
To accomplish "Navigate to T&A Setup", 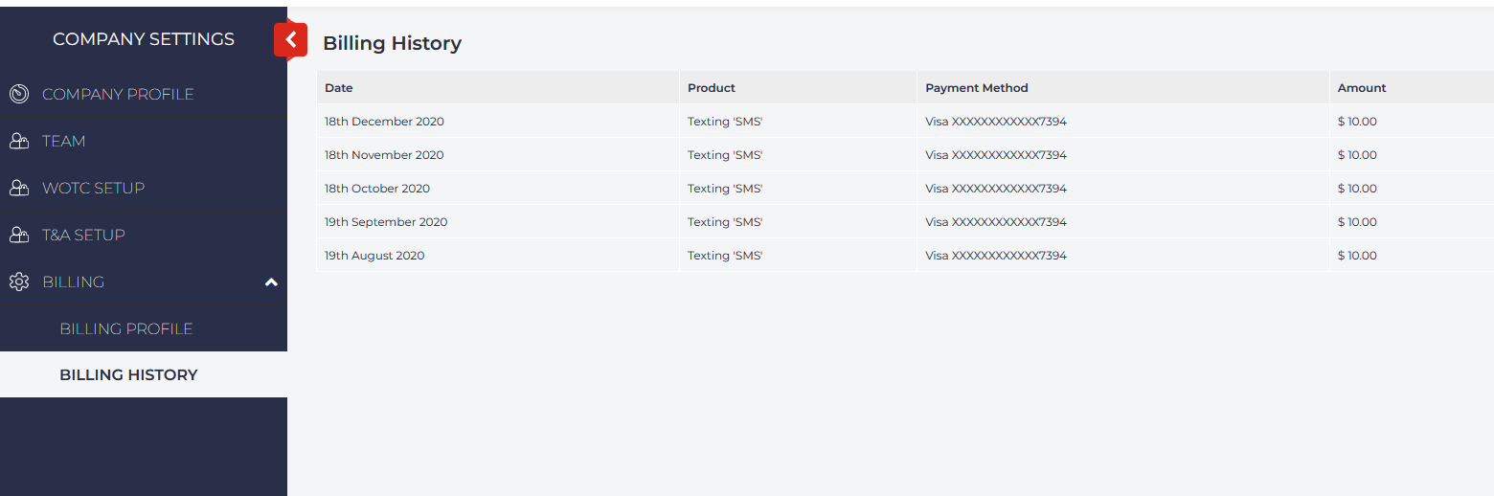I will [x=83, y=235].
